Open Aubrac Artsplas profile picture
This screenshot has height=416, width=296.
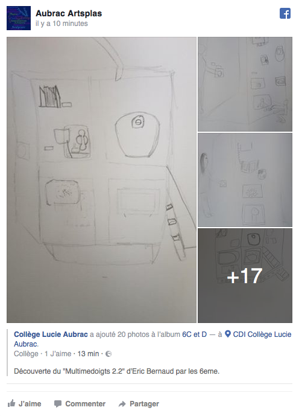19,18
